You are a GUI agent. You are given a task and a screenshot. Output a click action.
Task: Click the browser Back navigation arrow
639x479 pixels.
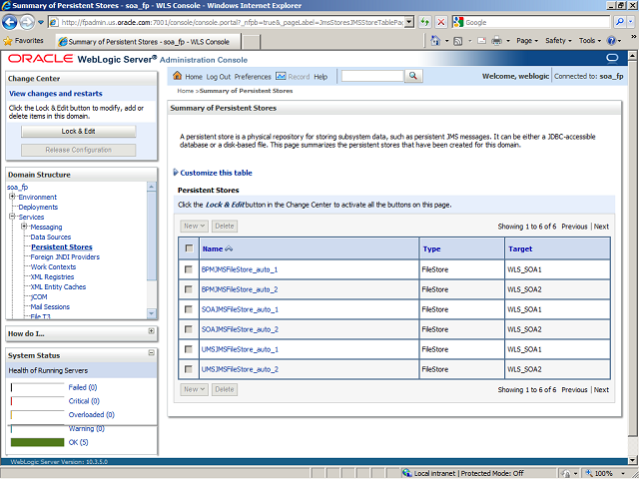pos(16,21)
